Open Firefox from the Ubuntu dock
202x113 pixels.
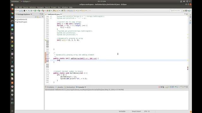click(12, 9)
